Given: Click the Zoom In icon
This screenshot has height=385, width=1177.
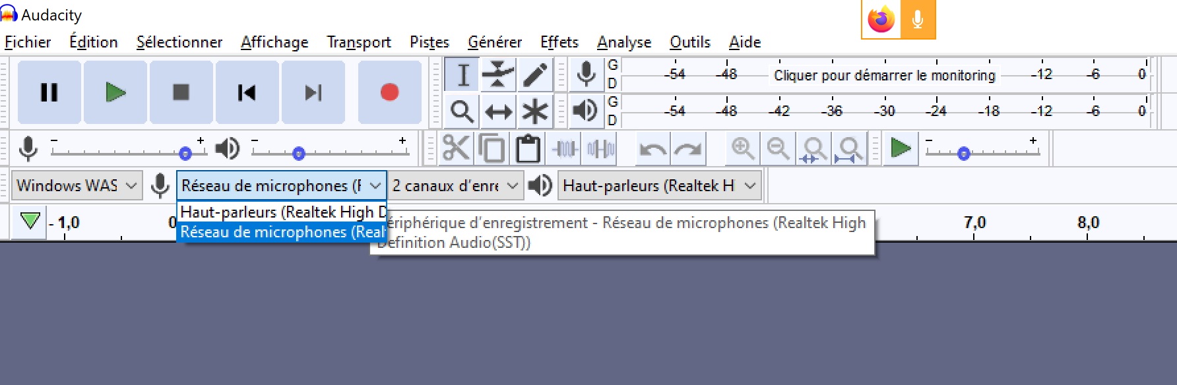Looking at the screenshot, I should [743, 148].
